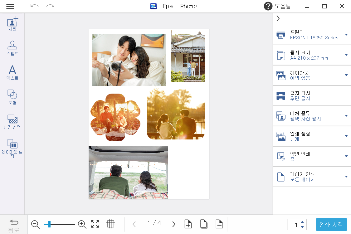Select the sunset lakeside couple photo
Image resolution: width=351 pixels, height=234 pixels.
176,114
